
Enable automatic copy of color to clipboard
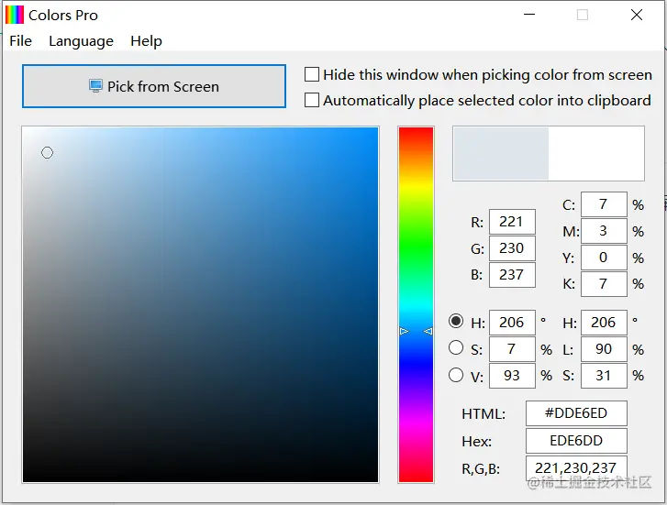tap(312, 100)
